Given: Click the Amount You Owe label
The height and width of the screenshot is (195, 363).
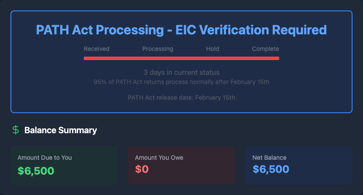Looking at the screenshot, I should (x=159, y=158).
